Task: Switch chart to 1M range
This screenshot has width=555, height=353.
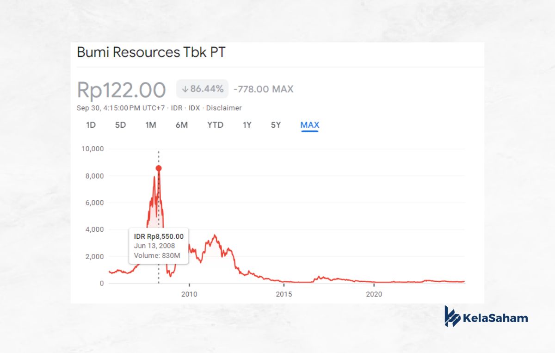Action: 151,125
